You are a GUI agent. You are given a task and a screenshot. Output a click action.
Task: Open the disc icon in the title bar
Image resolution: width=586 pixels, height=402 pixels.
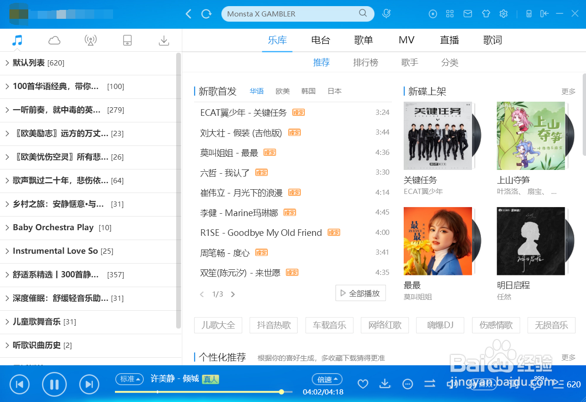tap(433, 14)
